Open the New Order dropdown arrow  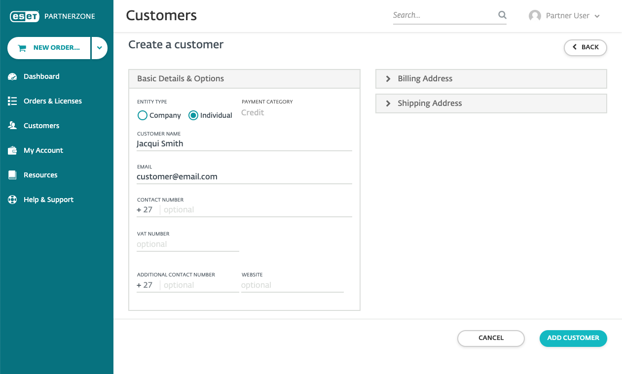(99, 48)
